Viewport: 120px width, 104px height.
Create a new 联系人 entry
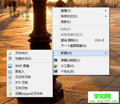pyautogui.click(x=30, y=72)
